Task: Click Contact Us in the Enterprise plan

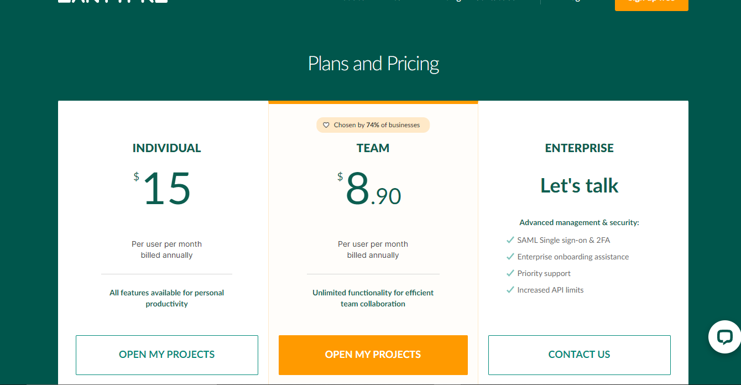Action: [x=580, y=355]
